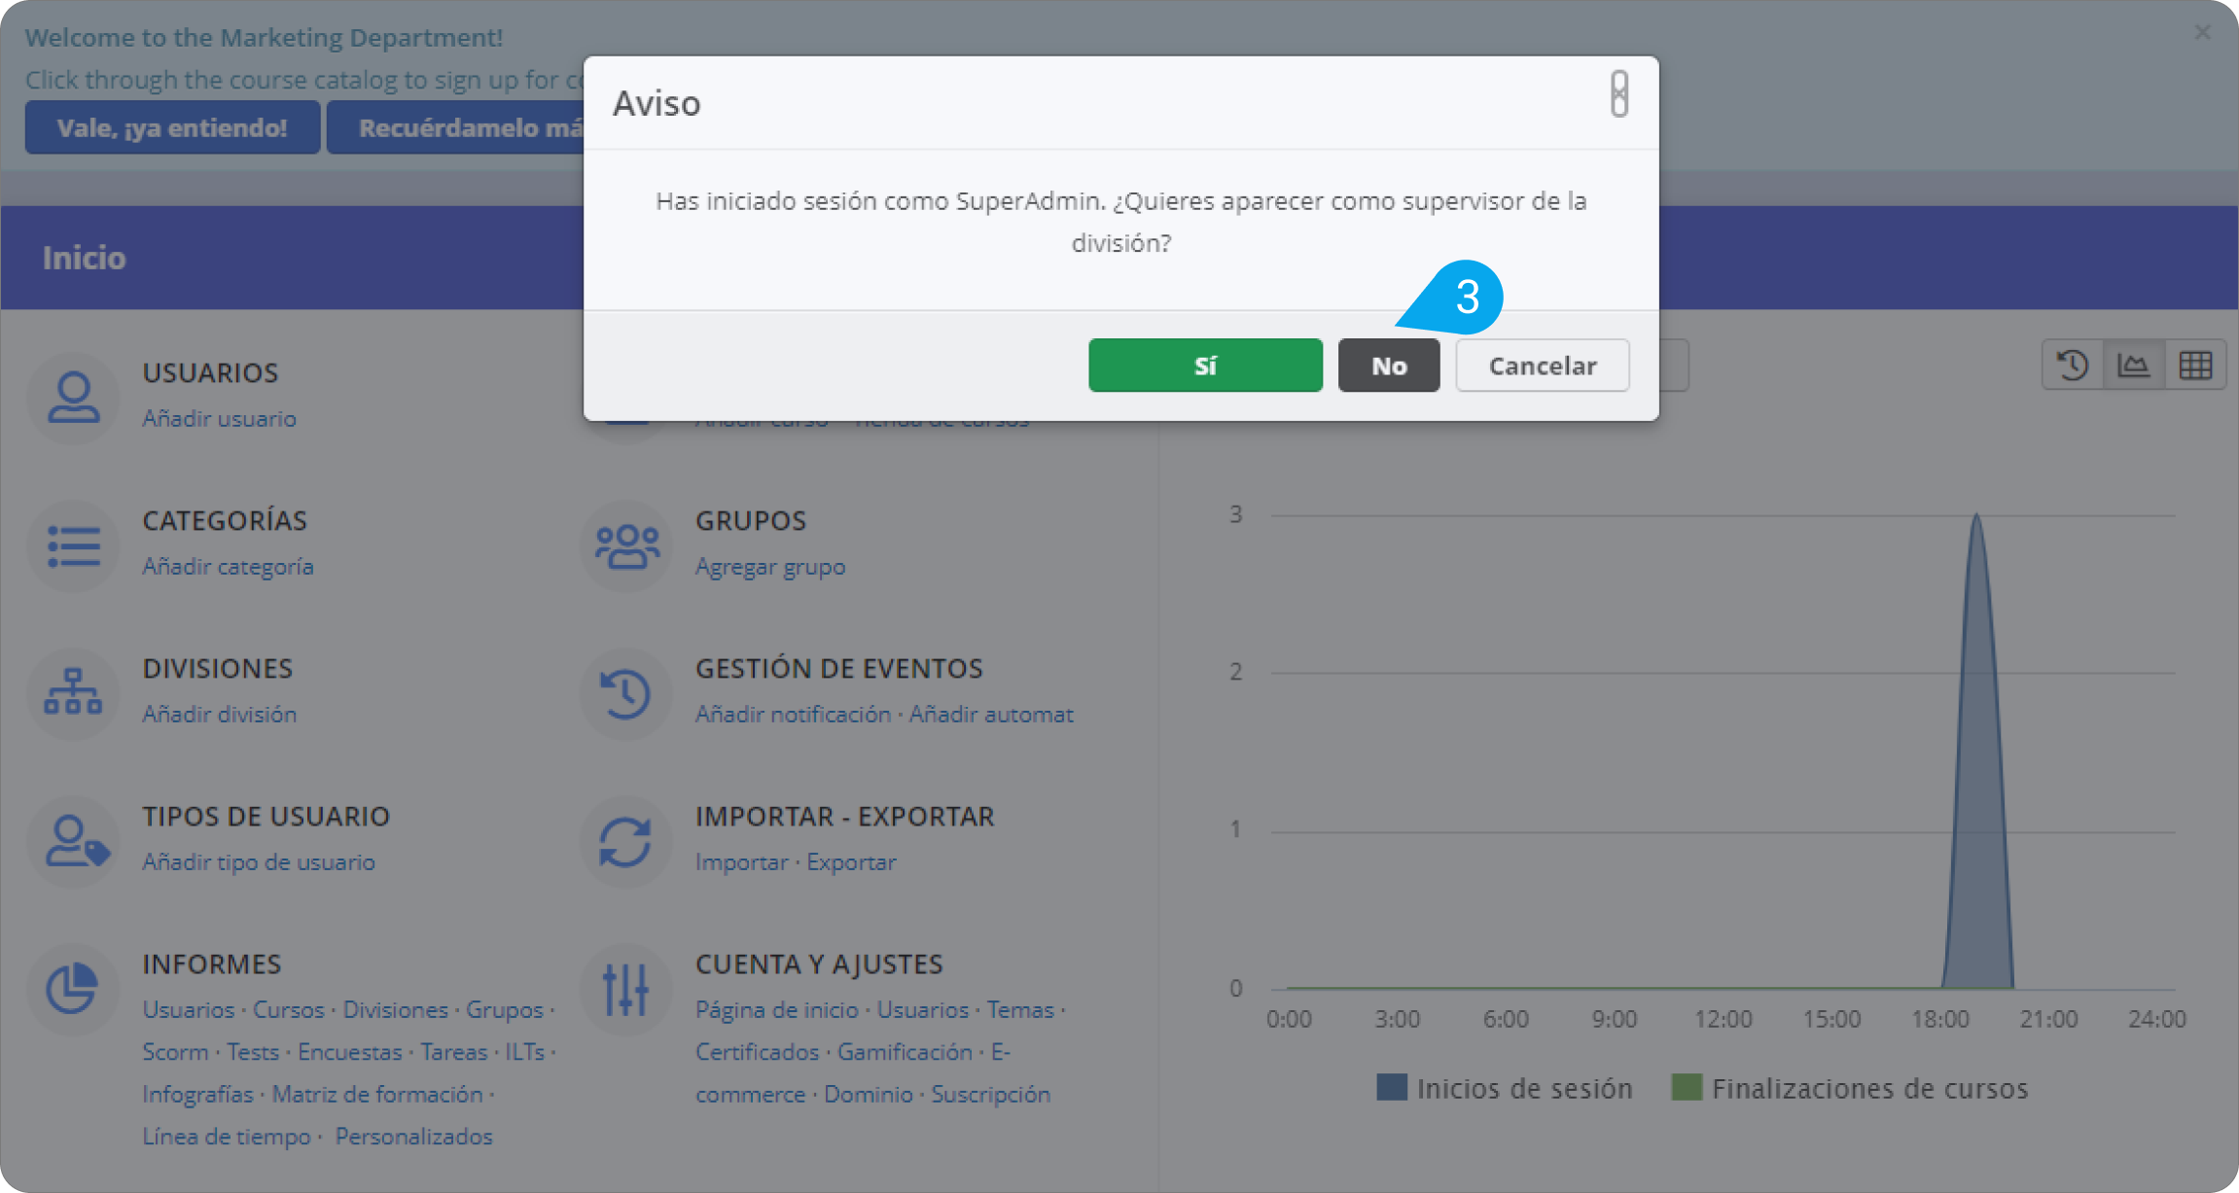Open the GRUPOS section heading
The height and width of the screenshot is (1193, 2239).
tap(751, 520)
